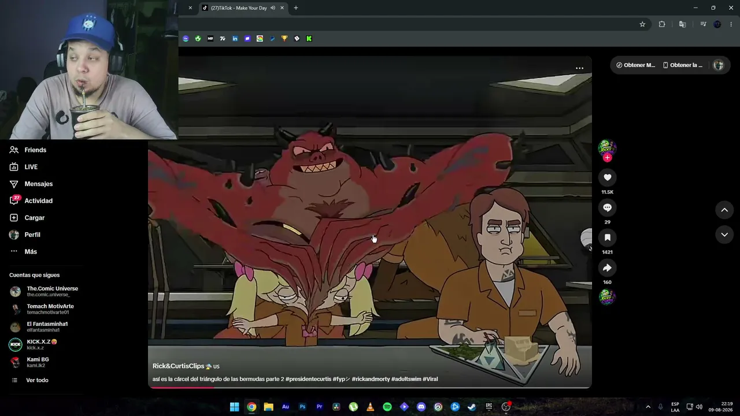Open the video's three-dots options menu

(579, 68)
